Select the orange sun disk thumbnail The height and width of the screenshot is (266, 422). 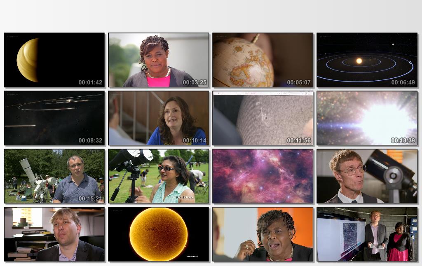[x=159, y=234]
